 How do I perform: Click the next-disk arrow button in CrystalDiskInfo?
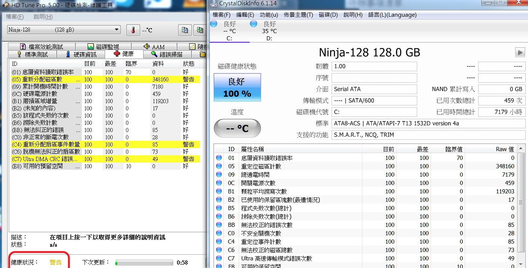tap(520, 52)
